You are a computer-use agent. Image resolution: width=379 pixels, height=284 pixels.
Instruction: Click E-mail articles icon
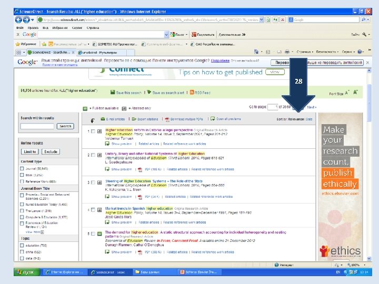coord(103,119)
